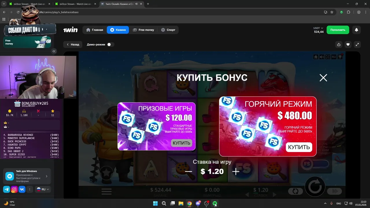Open the VK social link
The width and height of the screenshot is (370, 208).
pyautogui.click(x=22, y=190)
